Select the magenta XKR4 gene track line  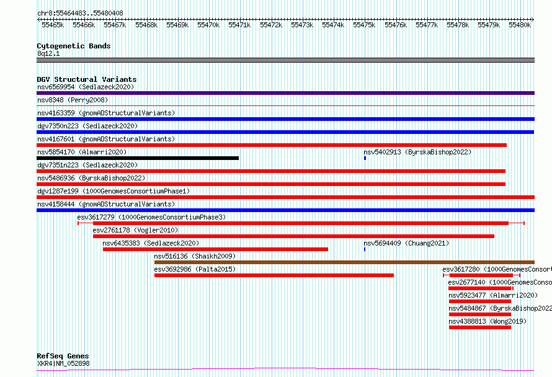click(285, 370)
